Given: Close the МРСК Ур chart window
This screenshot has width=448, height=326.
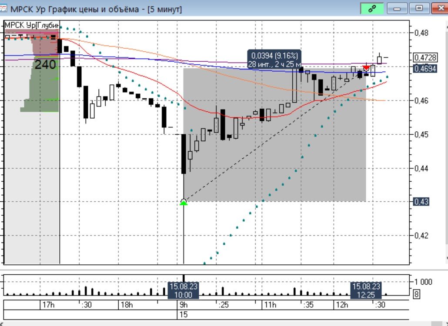Looking at the screenshot, I should tap(440, 9).
